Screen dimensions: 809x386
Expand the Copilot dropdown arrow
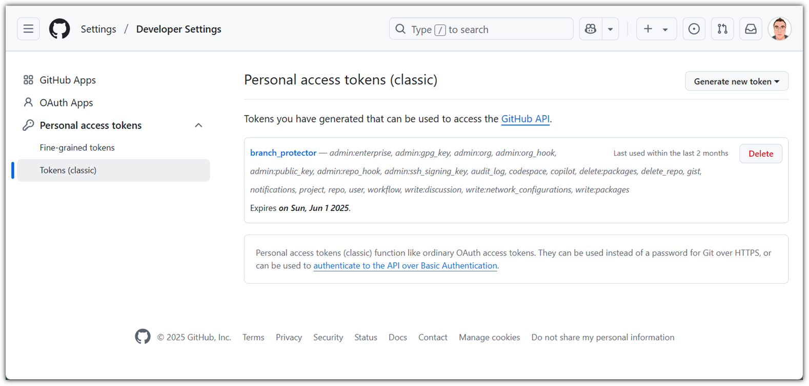click(610, 29)
